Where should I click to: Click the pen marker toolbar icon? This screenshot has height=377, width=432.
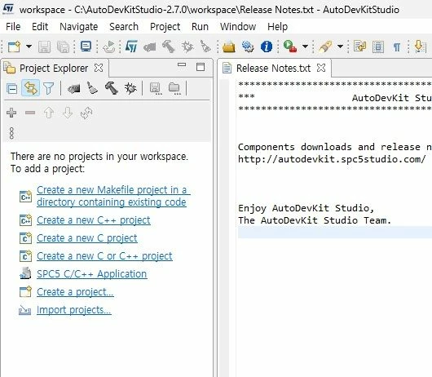[x=325, y=47]
